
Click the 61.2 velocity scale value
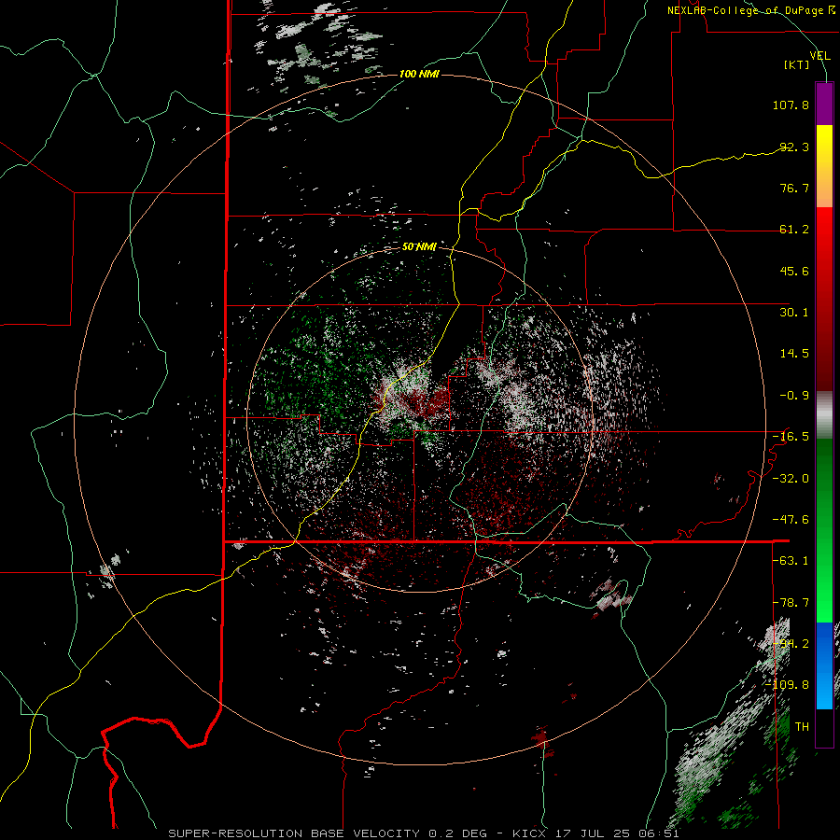pos(794,230)
